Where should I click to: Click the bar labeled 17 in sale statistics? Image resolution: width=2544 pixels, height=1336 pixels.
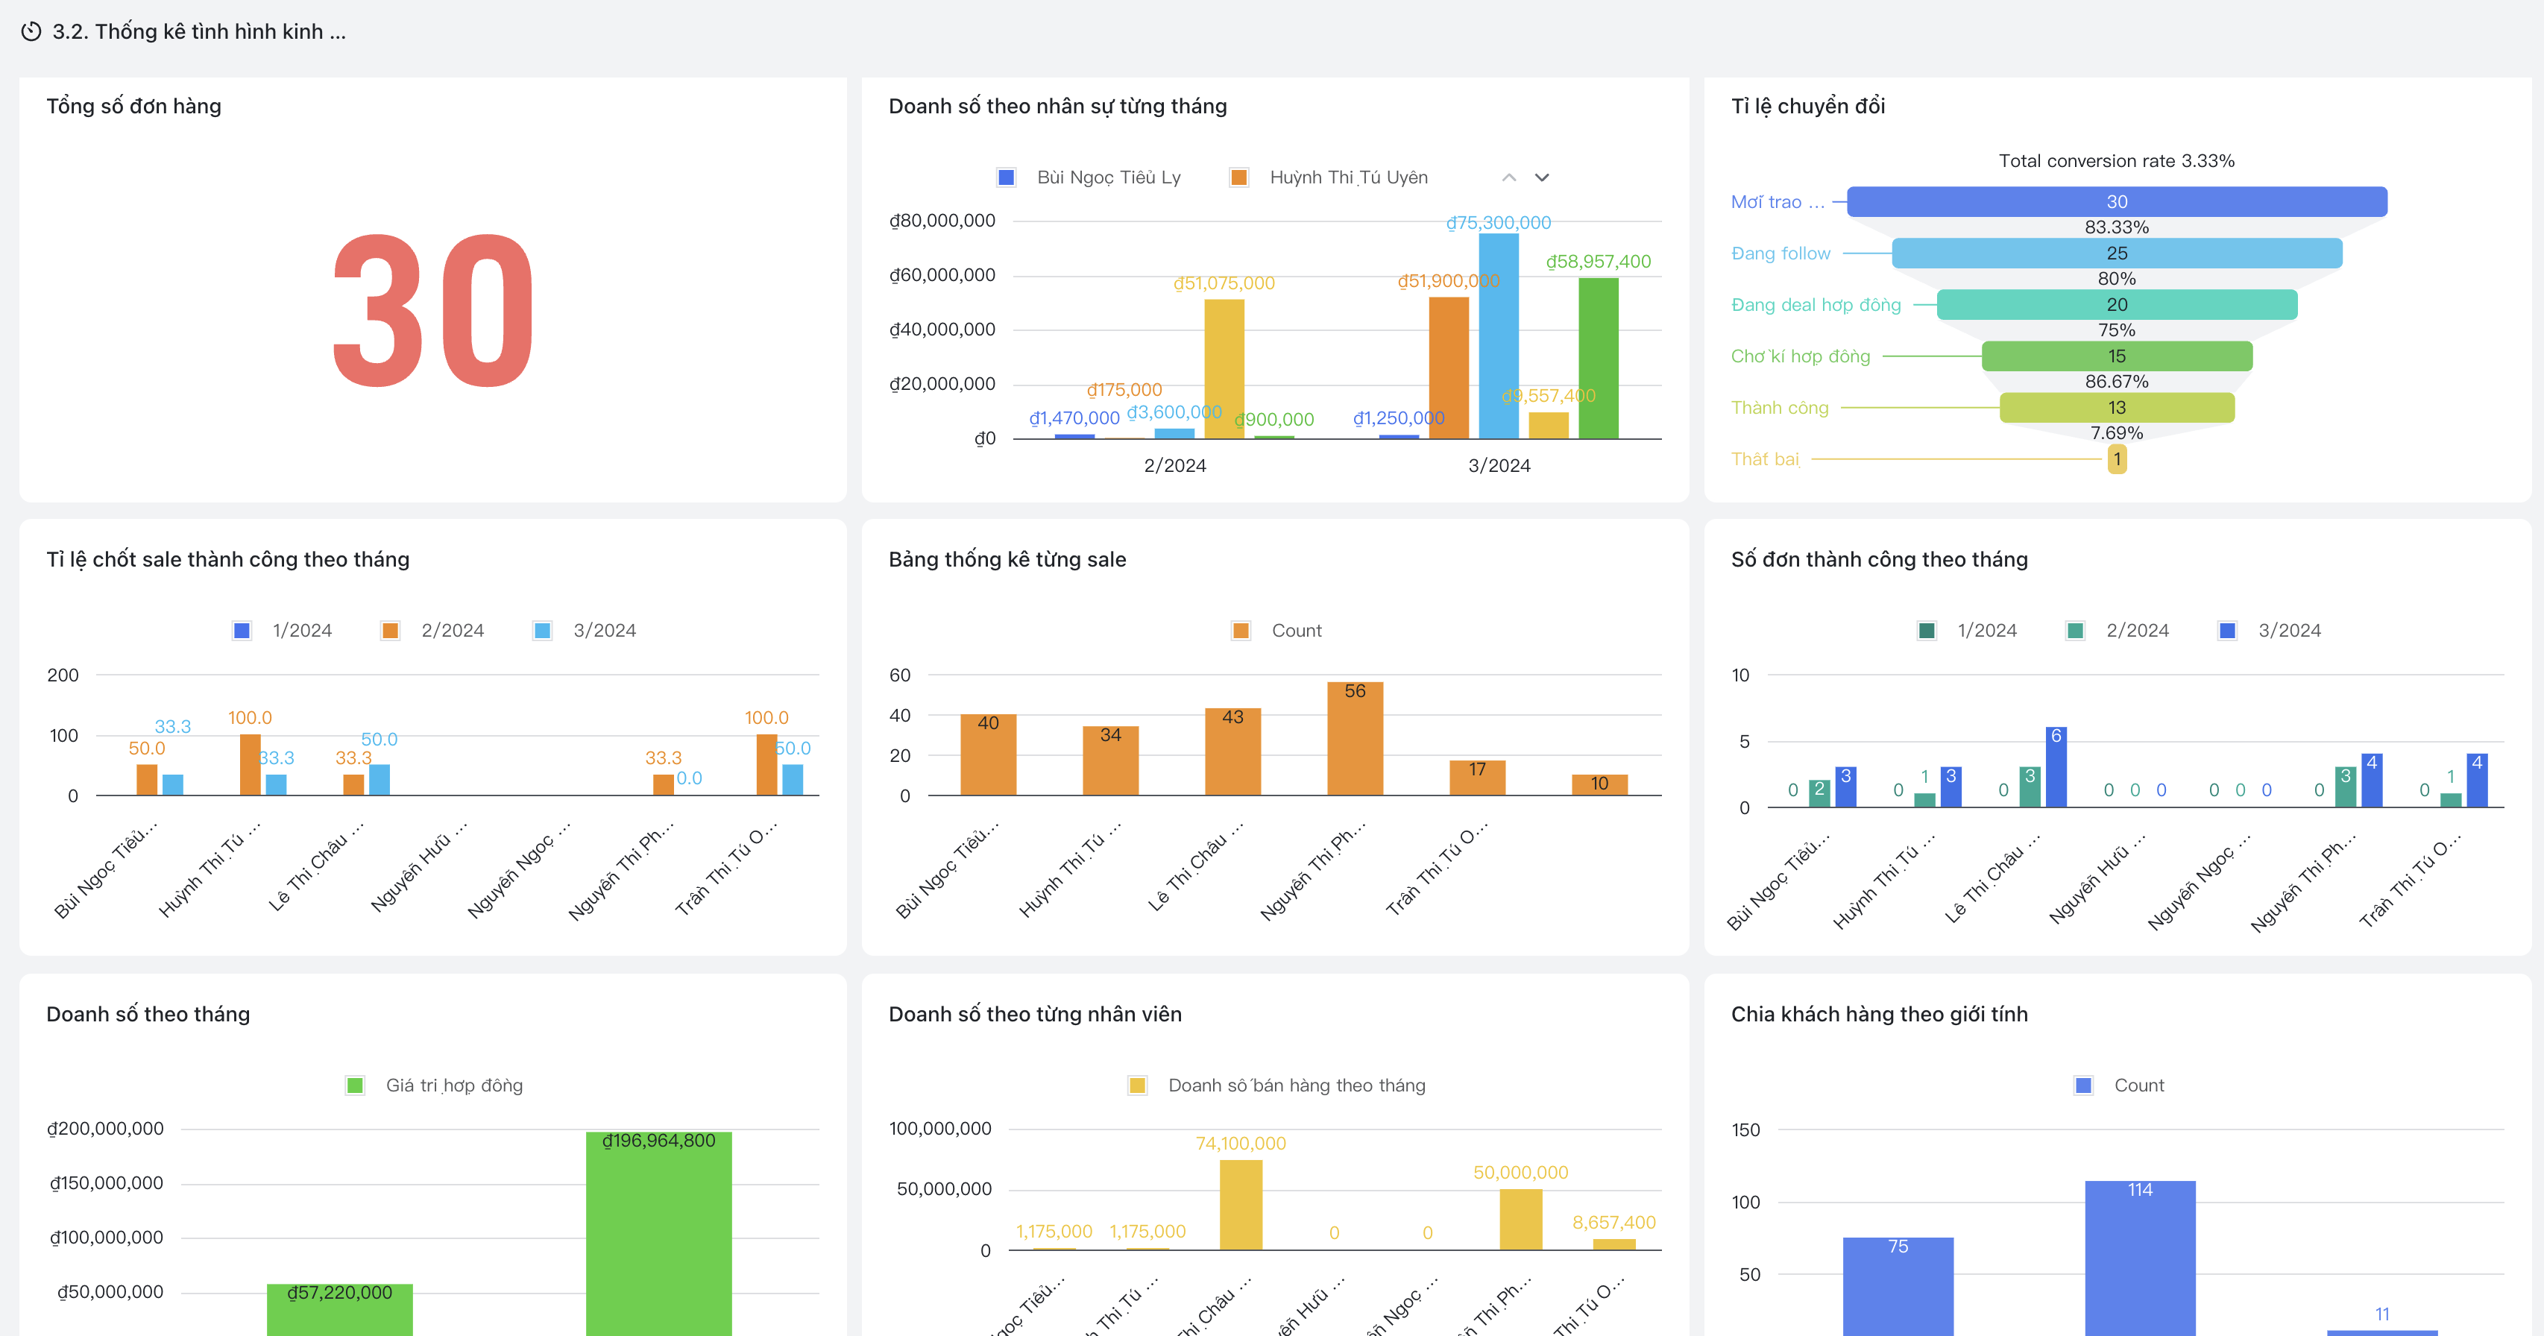pyautogui.click(x=1478, y=777)
